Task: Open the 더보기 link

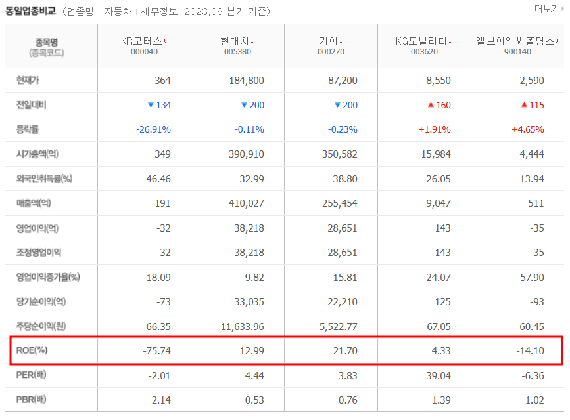Action: 548,9
